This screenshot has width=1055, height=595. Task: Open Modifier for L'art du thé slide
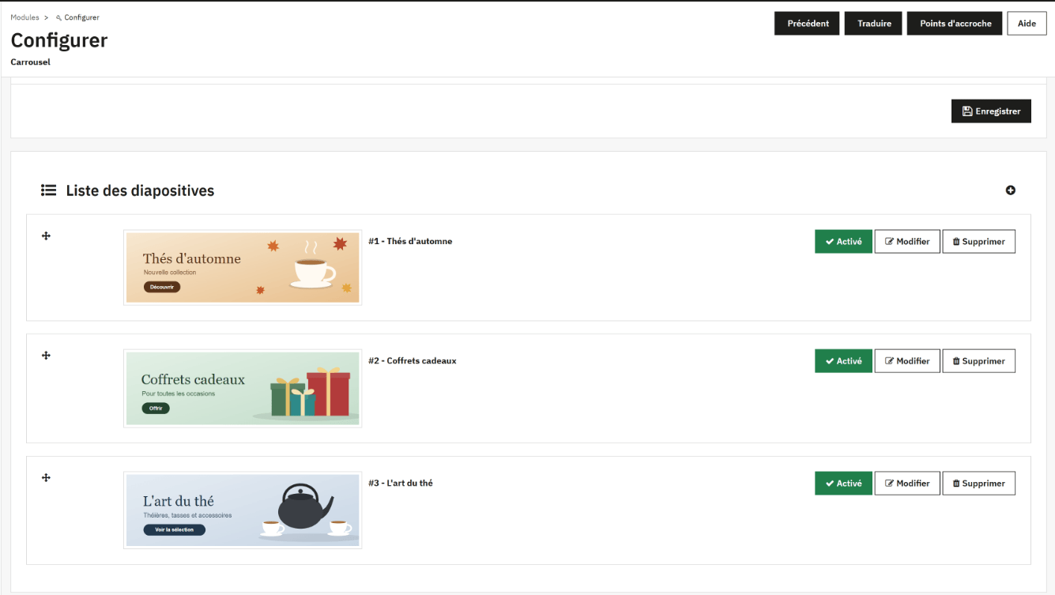point(907,484)
